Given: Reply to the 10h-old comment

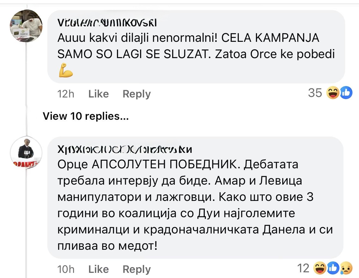Looking at the screenshot, I should [x=137, y=269].
